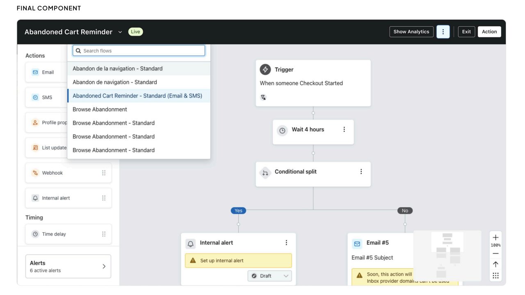Click the Exit button
The image size is (525, 295).
pos(467,32)
